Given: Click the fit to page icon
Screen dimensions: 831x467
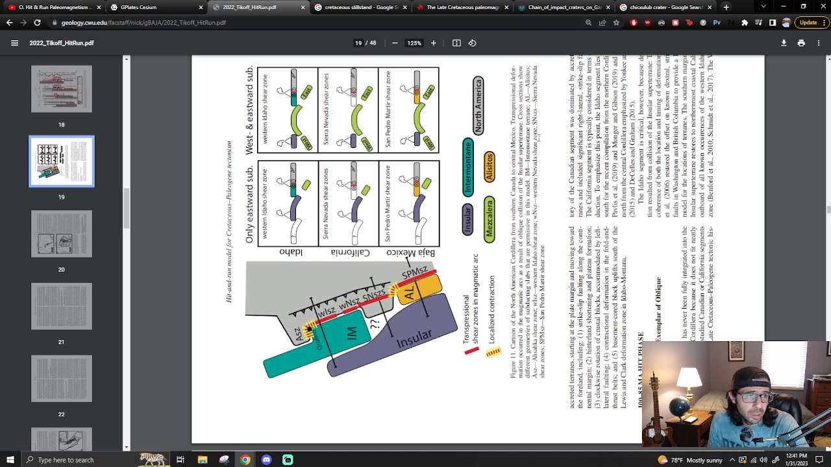Looking at the screenshot, I should [456, 43].
